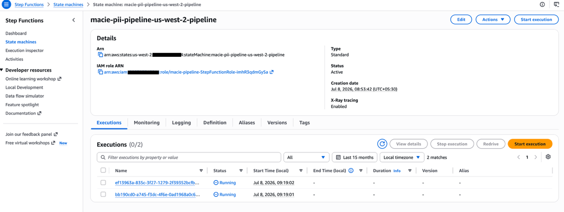The height and width of the screenshot is (212, 564).
Task: Check the bb190cd0 execution row
Action: point(103,194)
